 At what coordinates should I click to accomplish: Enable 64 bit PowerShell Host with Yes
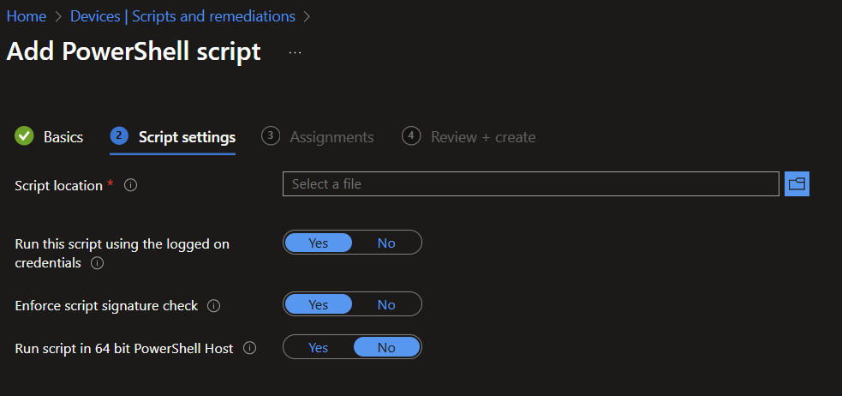point(318,347)
